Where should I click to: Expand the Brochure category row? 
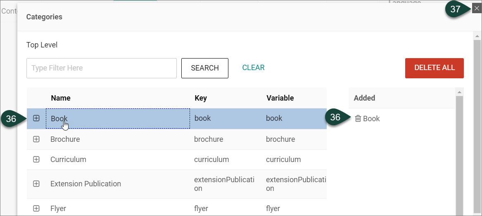36,139
